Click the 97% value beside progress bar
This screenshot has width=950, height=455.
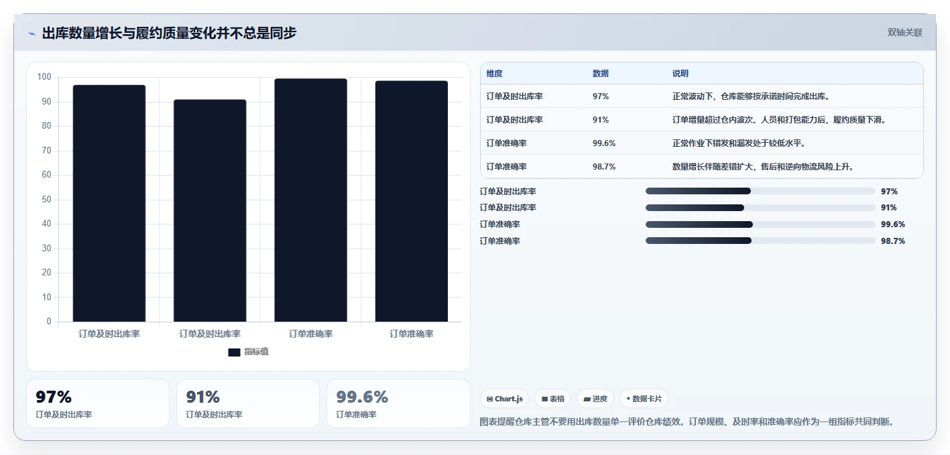[x=889, y=192]
